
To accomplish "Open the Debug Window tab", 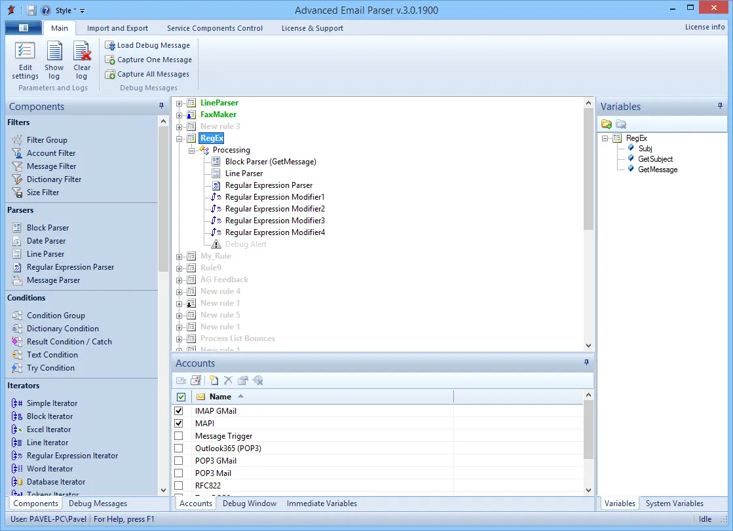I will [x=250, y=504].
